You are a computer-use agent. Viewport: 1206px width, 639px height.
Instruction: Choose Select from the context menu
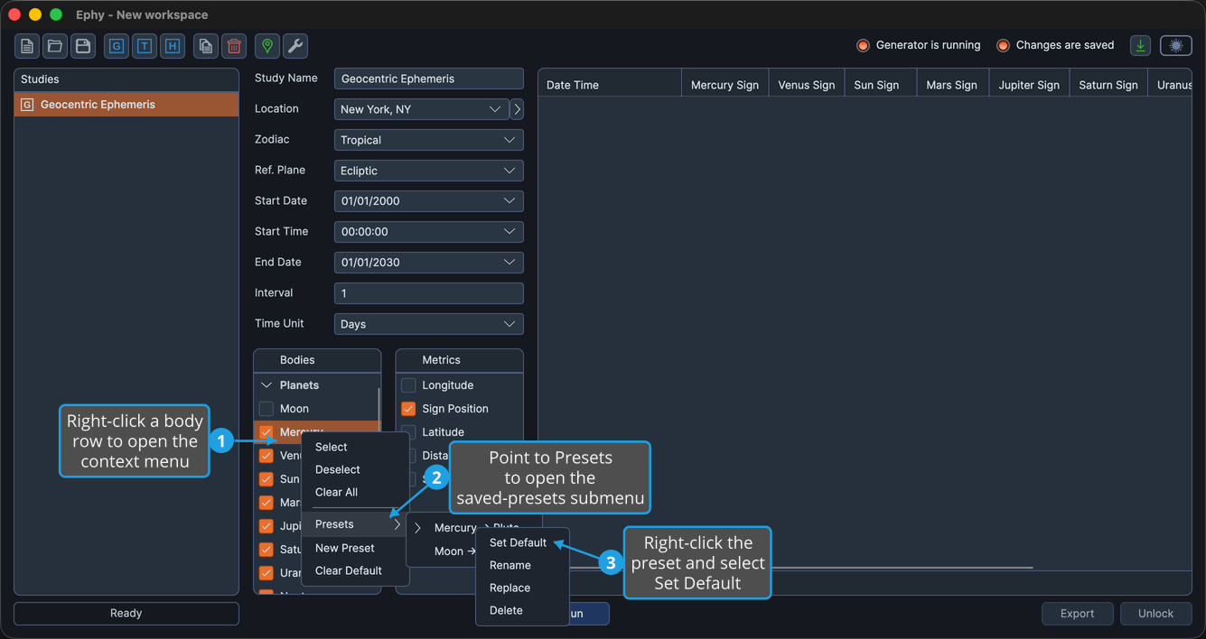(355, 447)
